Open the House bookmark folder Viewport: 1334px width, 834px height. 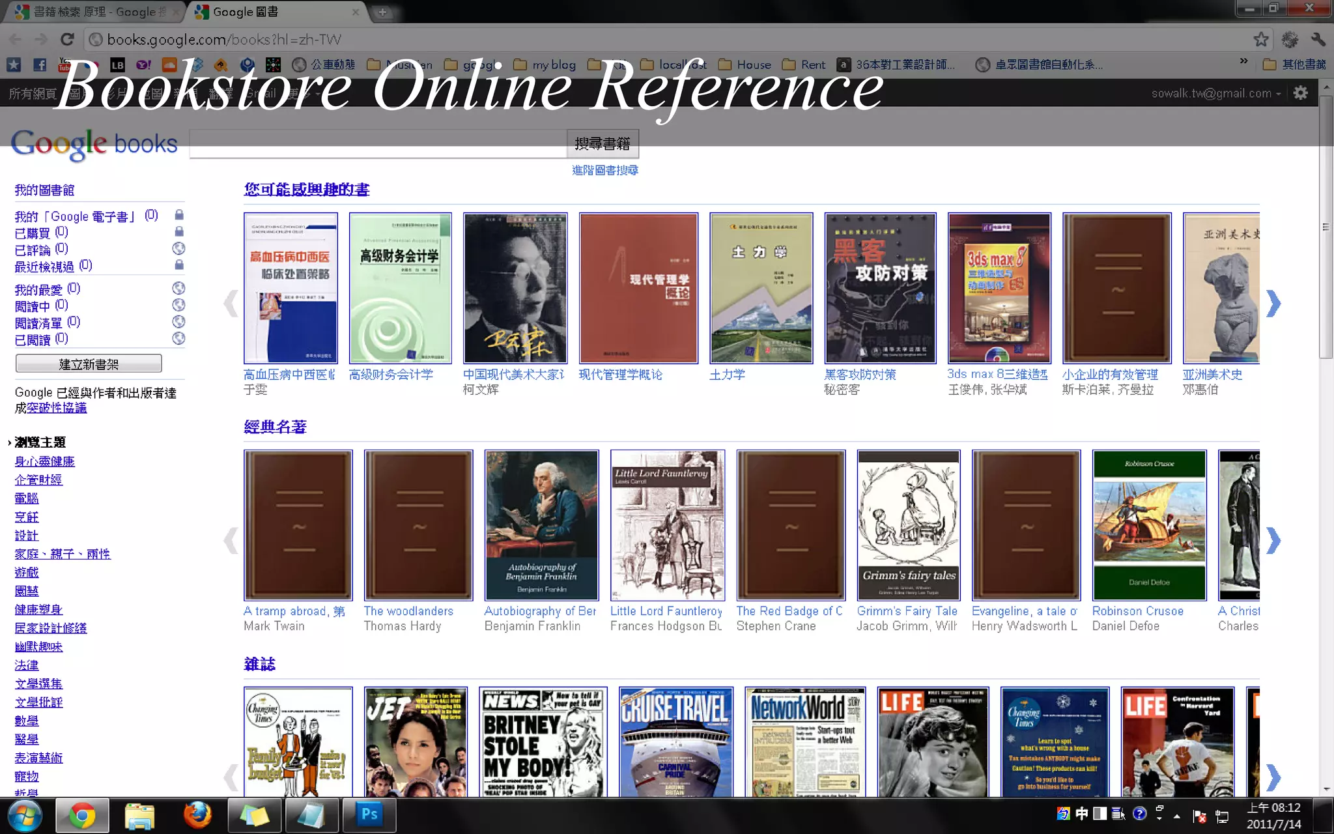pyautogui.click(x=745, y=65)
